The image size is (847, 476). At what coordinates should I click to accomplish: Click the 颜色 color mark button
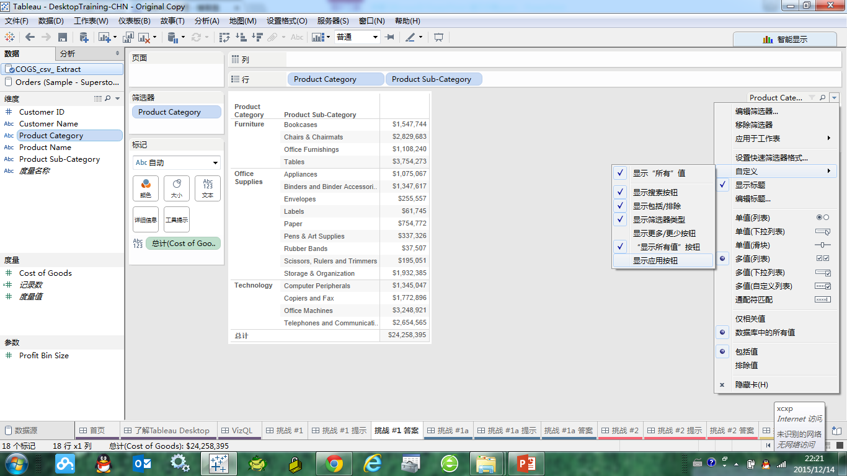[x=146, y=188]
